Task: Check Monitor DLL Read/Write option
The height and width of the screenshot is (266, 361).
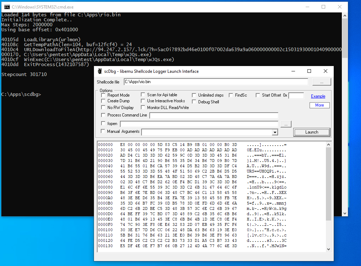Action: 143,107
